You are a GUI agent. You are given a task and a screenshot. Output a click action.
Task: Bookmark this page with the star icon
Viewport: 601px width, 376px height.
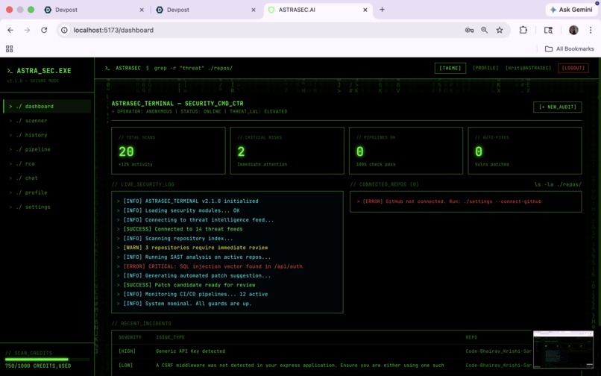click(x=500, y=30)
